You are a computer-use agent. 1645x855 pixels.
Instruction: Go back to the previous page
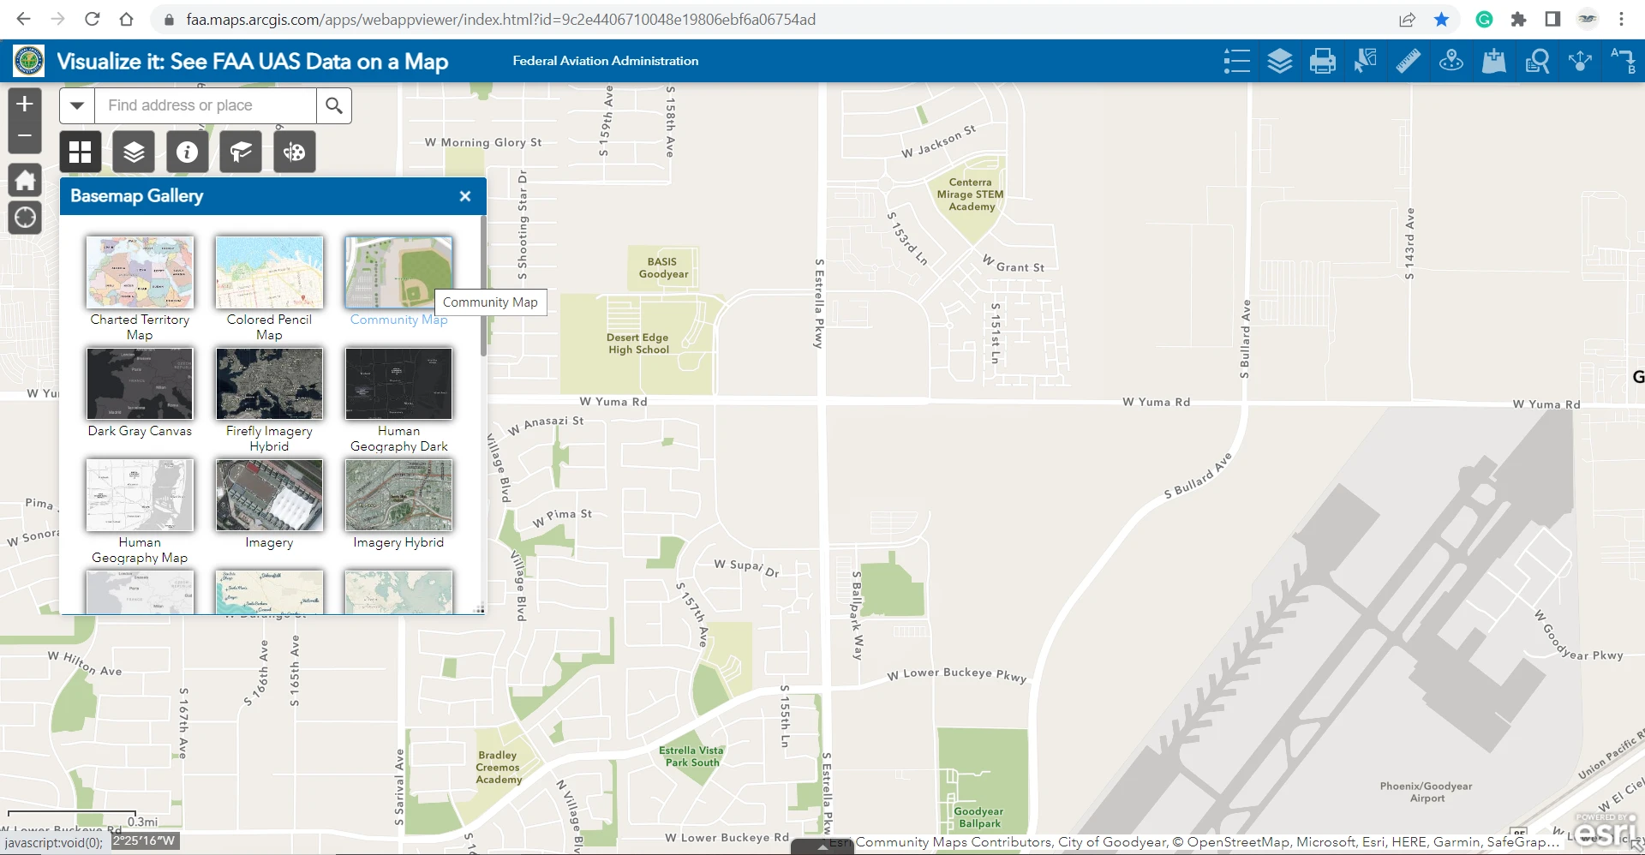[24, 19]
